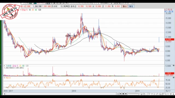Select the magnifier zoom tool
Viewport: 175px width, 98px height.
click(x=165, y=94)
